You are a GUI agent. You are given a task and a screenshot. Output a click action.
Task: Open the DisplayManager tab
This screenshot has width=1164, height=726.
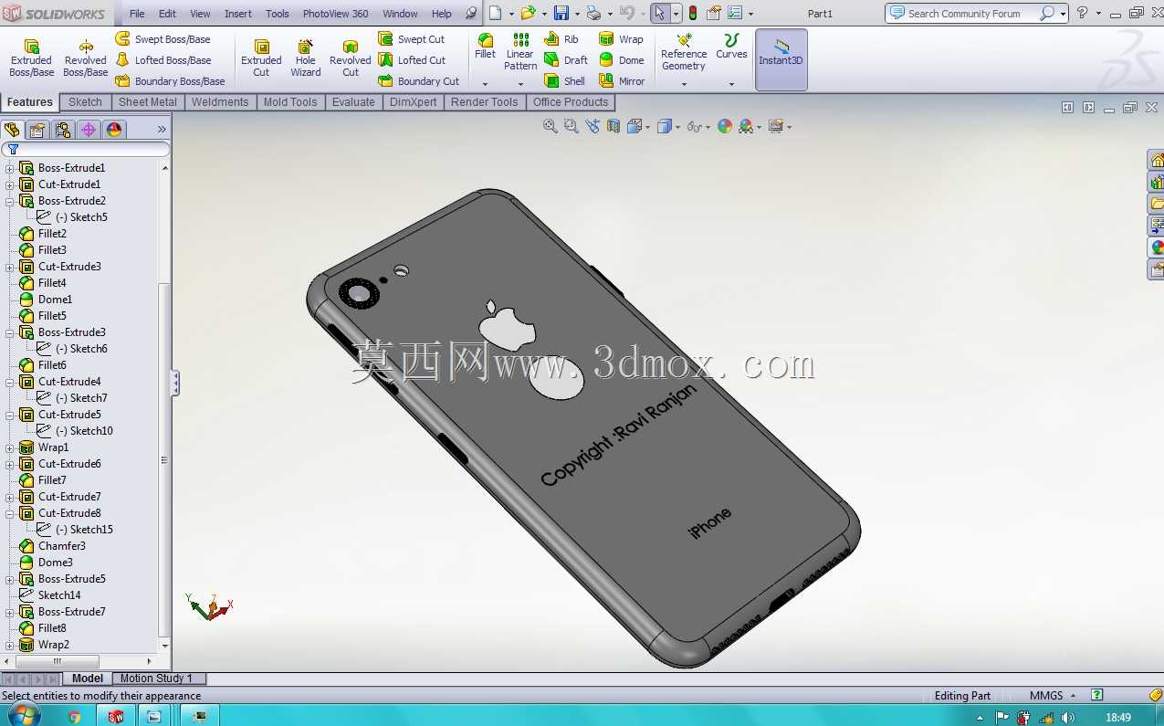(x=114, y=130)
